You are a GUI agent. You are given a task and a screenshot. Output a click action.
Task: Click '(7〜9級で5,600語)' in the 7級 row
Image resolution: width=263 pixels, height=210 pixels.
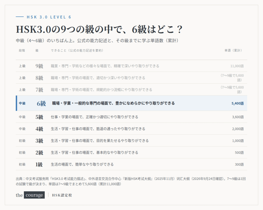point(232,90)
